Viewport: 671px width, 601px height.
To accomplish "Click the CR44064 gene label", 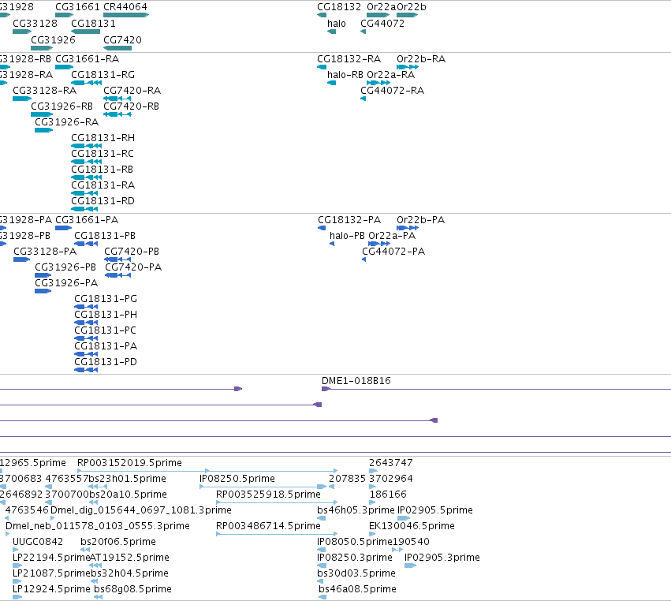I will 125,7.
